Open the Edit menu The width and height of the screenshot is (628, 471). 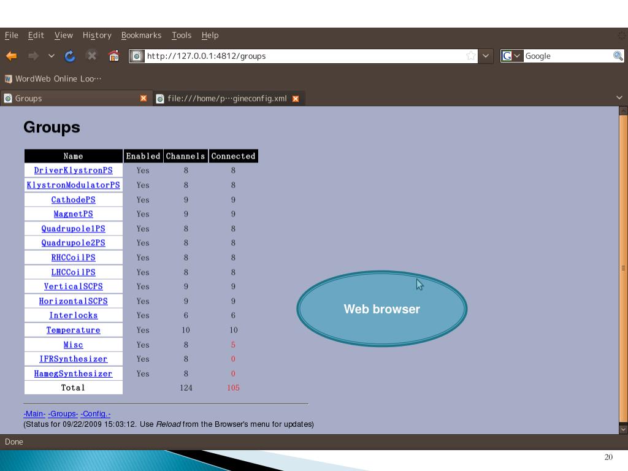click(36, 35)
